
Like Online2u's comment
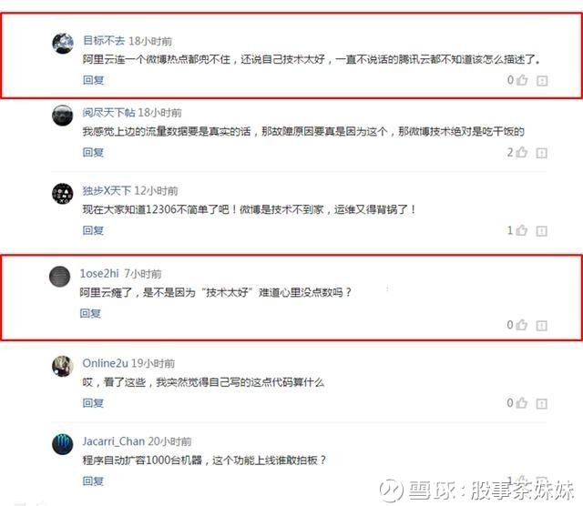coord(522,403)
